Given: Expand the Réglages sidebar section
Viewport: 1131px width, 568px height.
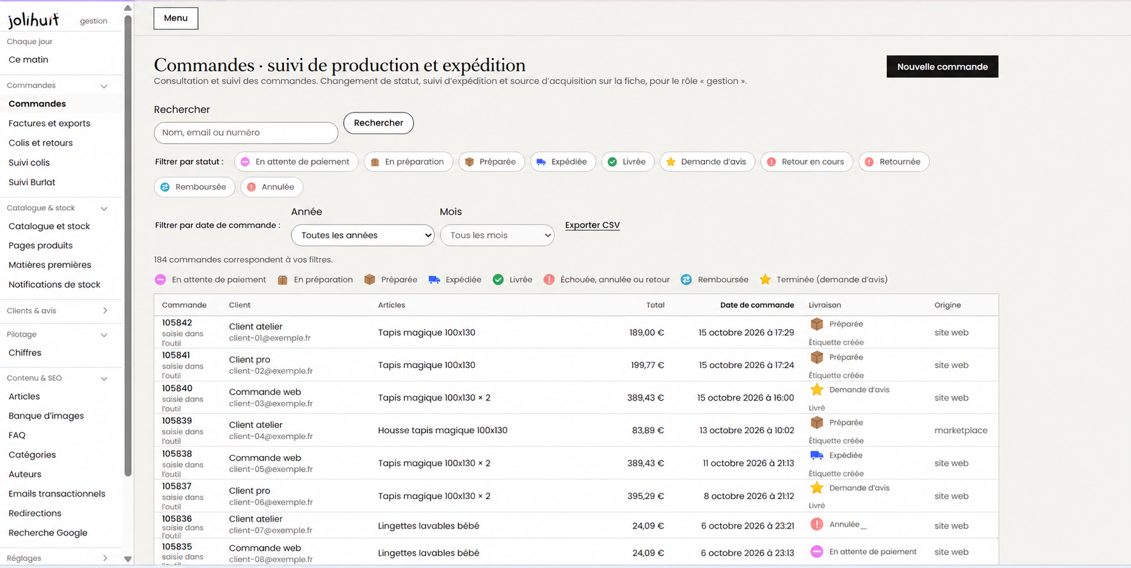Looking at the screenshot, I should 105,558.
